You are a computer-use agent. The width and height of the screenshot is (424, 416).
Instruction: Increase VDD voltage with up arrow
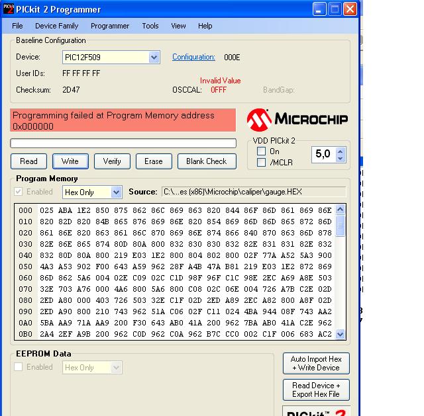click(x=341, y=151)
